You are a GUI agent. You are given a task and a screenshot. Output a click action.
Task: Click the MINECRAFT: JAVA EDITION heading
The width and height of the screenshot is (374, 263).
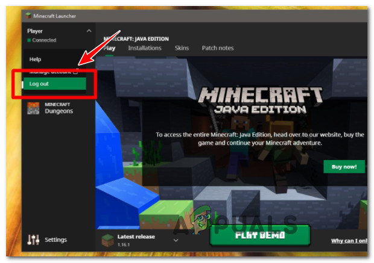click(x=136, y=39)
